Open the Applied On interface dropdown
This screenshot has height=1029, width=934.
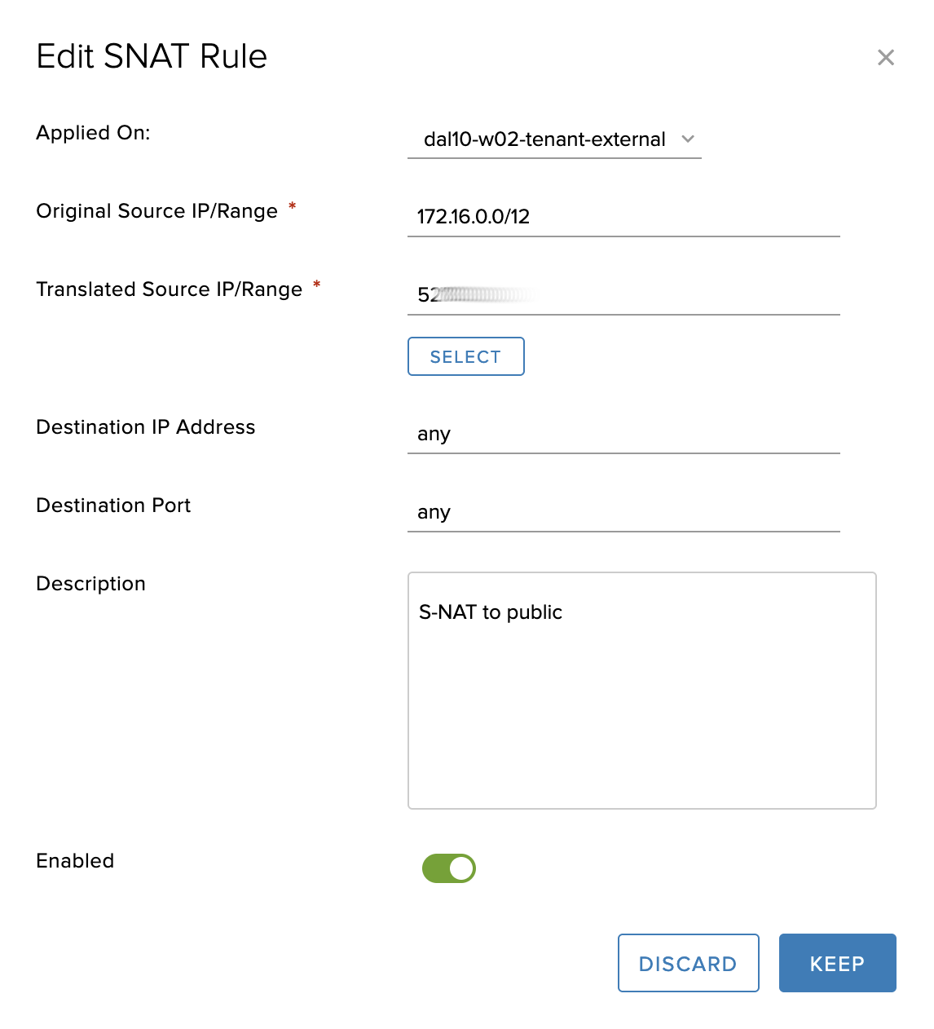coord(554,139)
